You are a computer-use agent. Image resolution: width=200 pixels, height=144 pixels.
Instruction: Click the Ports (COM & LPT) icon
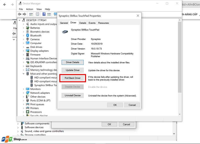[x=27, y=100]
